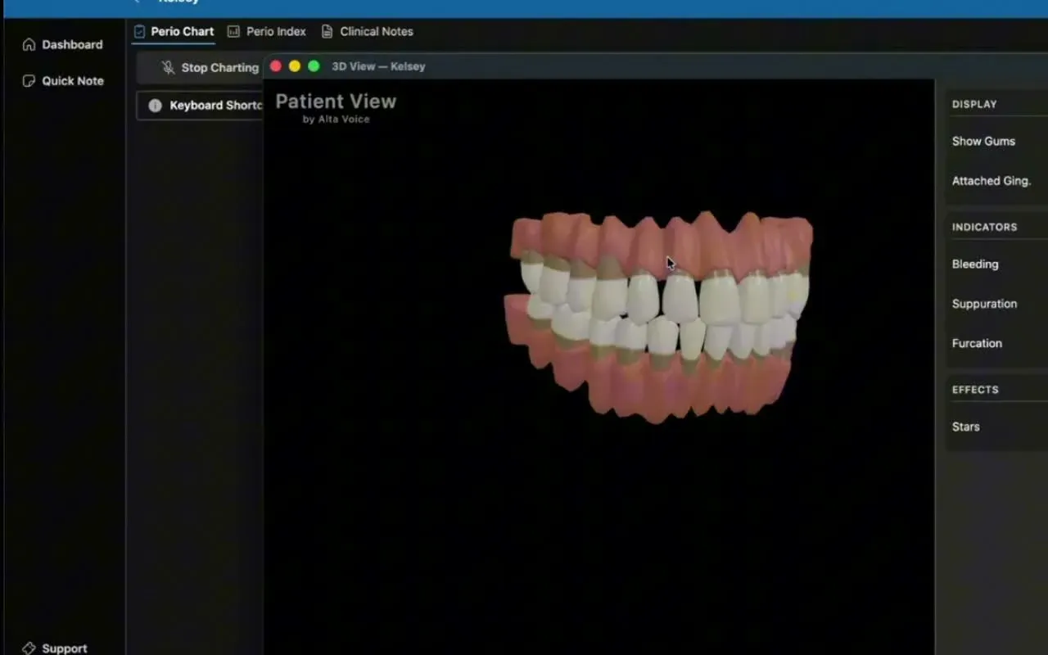Click the Keyboard Shortcuts info icon

(x=155, y=106)
